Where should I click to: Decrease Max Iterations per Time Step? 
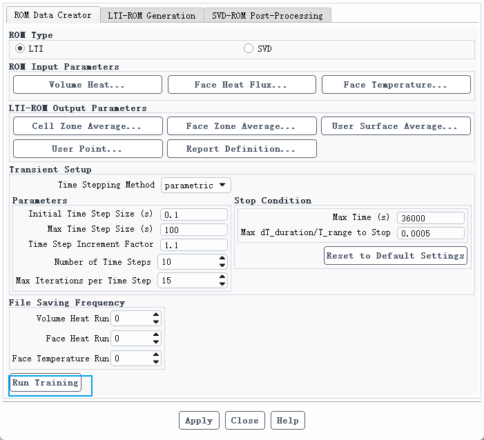(222, 284)
